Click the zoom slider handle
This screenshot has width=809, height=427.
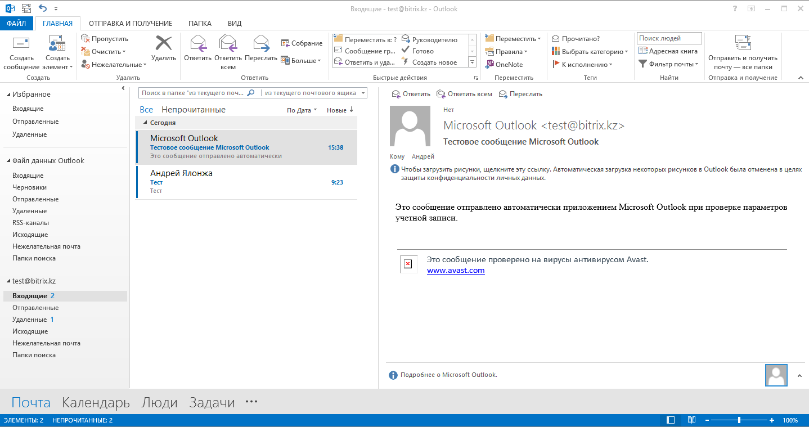tap(739, 420)
